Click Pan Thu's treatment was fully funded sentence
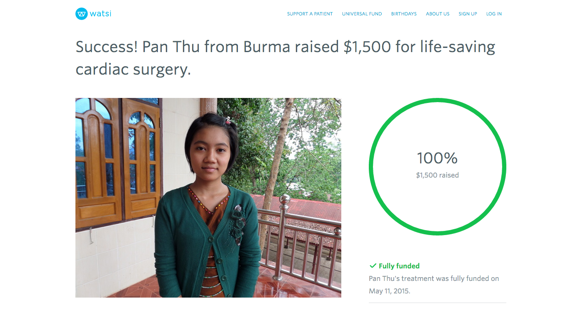The image size is (583, 313). click(x=434, y=285)
